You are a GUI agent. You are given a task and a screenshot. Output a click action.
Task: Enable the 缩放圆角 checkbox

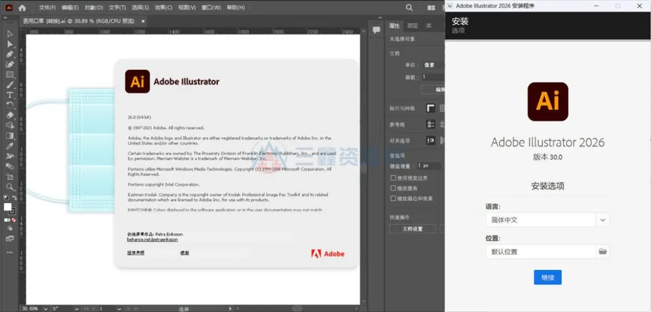pos(393,188)
